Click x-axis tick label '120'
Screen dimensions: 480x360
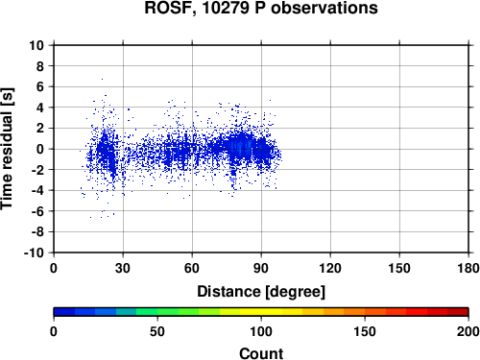(x=330, y=268)
